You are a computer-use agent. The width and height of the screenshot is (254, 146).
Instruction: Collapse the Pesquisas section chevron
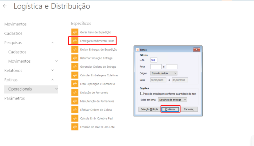point(52,43)
